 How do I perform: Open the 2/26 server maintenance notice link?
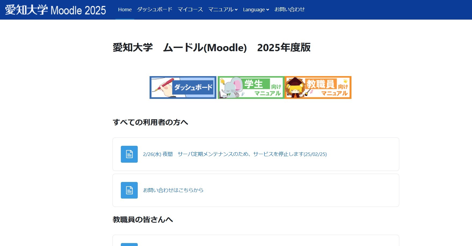pyautogui.click(x=235, y=154)
